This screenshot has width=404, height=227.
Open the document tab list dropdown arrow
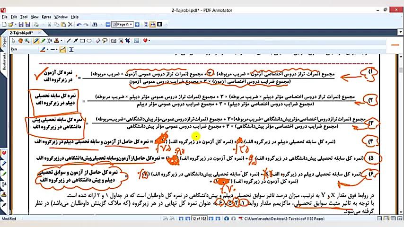point(401,32)
